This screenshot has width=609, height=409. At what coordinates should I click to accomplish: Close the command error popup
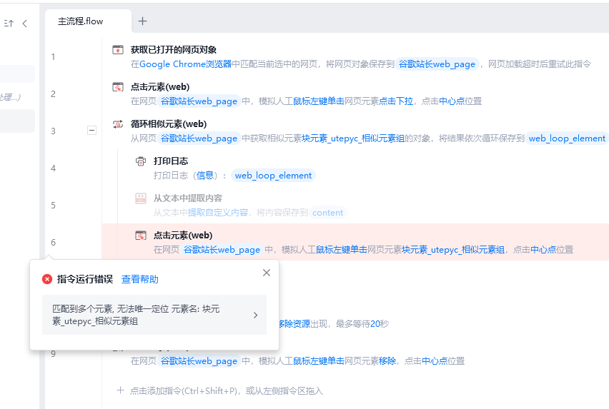pos(267,273)
